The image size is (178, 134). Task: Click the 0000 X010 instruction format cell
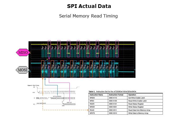point(114,113)
